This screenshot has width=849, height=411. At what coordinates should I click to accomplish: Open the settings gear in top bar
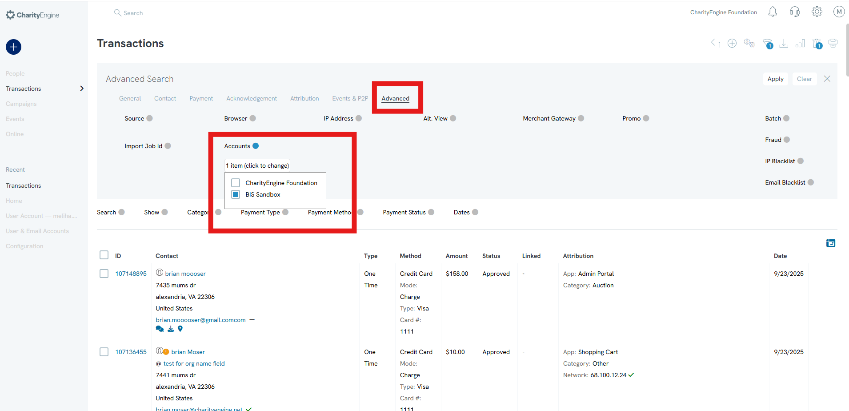coord(817,12)
